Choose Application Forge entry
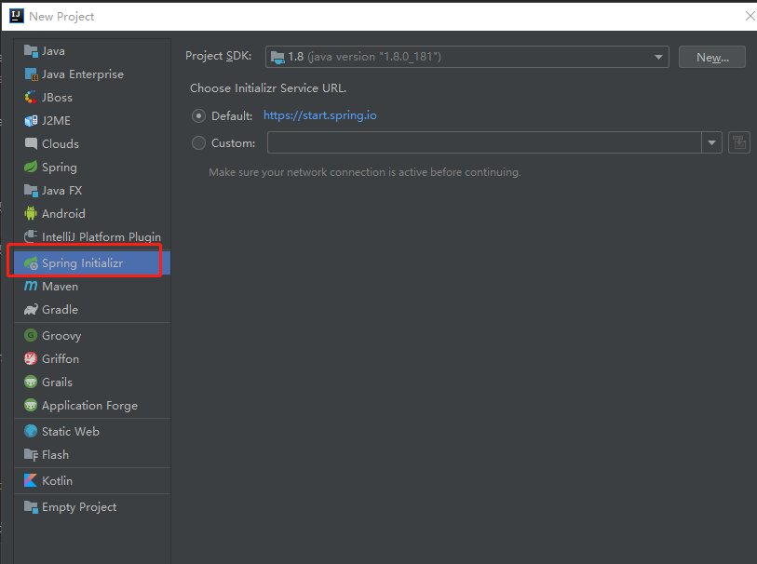Viewport: 757px width, 564px height. (92, 405)
